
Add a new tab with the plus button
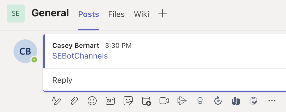click(x=162, y=14)
